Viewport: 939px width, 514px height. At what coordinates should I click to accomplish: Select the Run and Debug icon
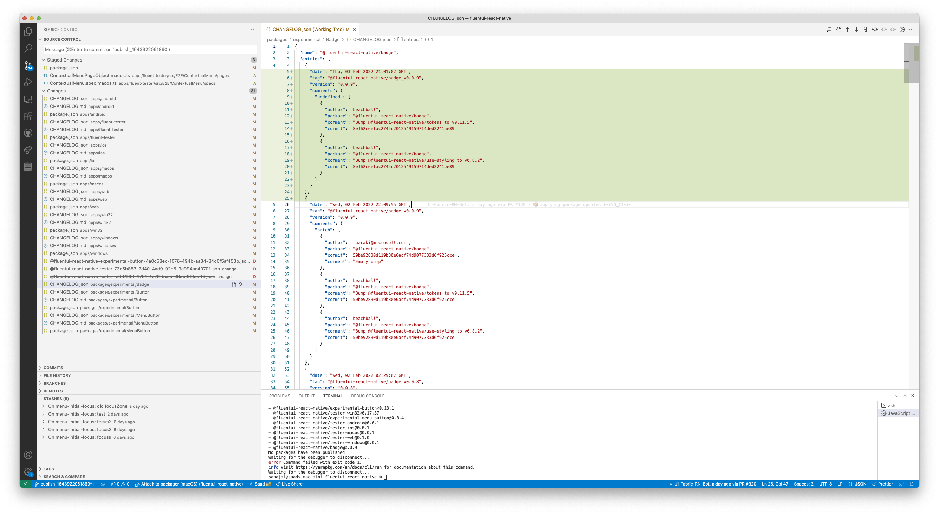(28, 83)
